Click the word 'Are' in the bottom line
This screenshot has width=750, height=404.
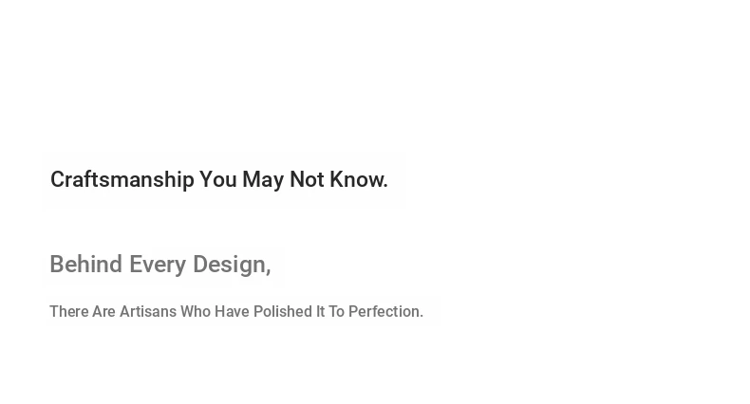[x=103, y=311]
